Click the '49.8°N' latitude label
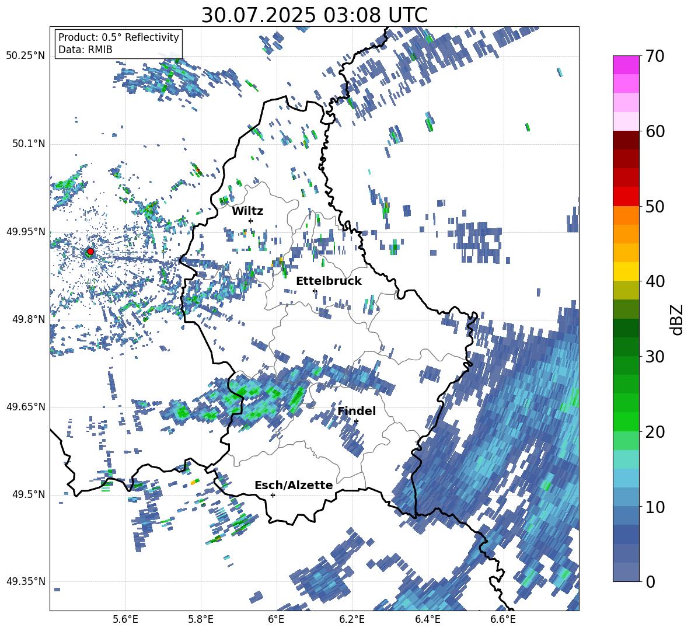691x631 pixels. (28, 319)
